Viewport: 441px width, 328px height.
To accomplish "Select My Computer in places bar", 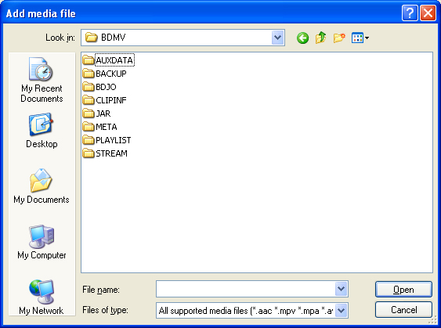I will [x=42, y=242].
